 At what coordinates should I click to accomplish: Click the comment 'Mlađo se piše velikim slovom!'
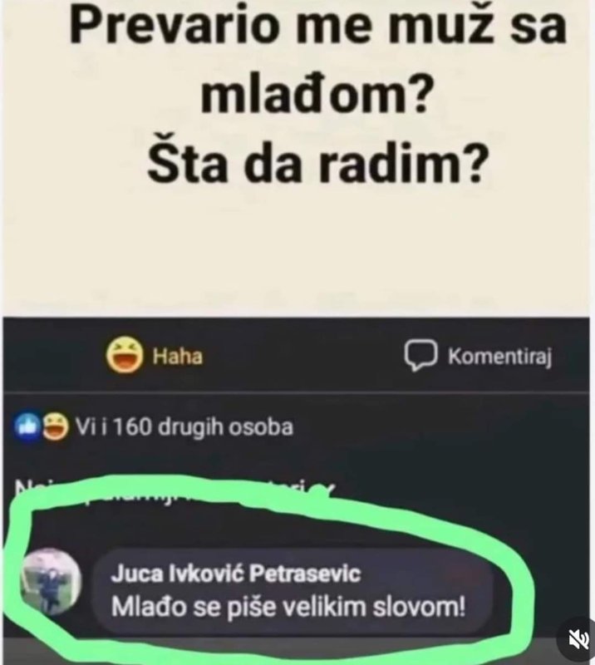[x=288, y=608]
